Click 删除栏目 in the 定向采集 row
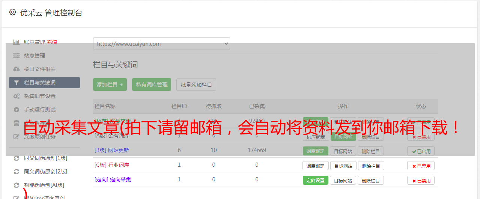 (x=371, y=180)
